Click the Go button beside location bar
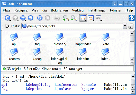Image resolution: width=136 pixels, height=95 pixels. (131, 26)
